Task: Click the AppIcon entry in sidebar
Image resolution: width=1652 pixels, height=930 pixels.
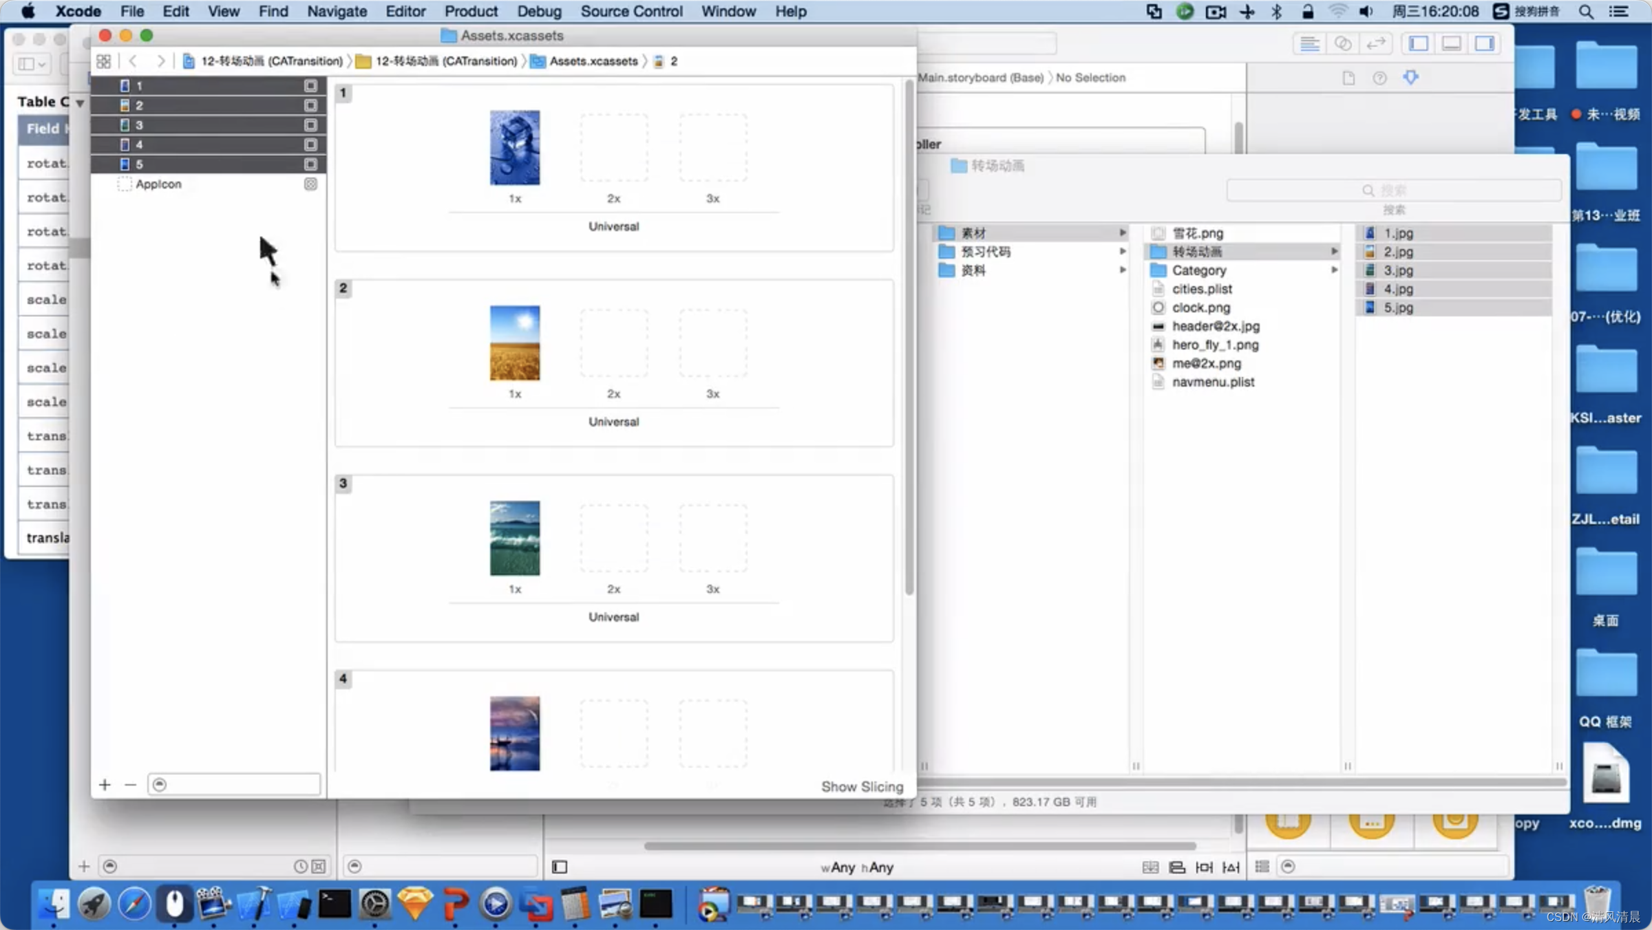Action: [x=159, y=182]
